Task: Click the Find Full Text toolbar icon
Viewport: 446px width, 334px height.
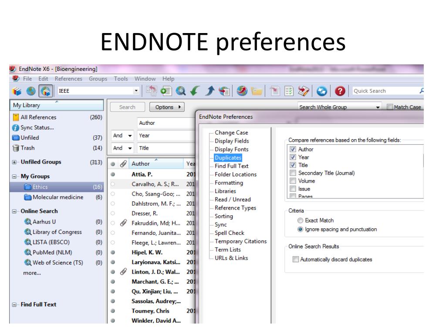Action: pyautogui.click(x=224, y=91)
